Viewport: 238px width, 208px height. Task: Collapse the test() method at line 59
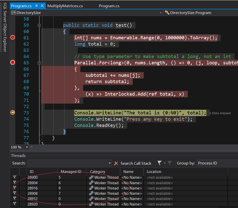coord(39,25)
